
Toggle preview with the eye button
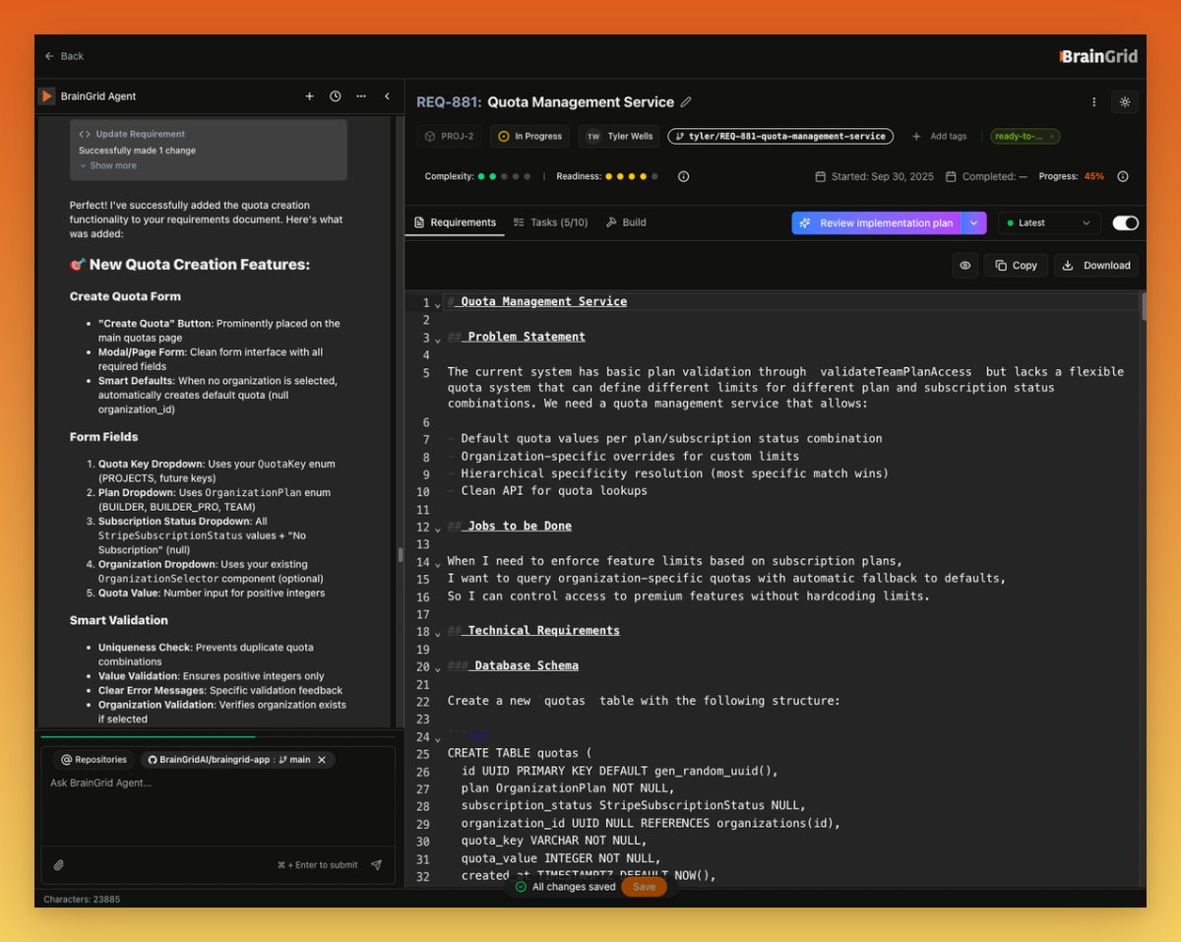pyautogui.click(x=964, y=265)
